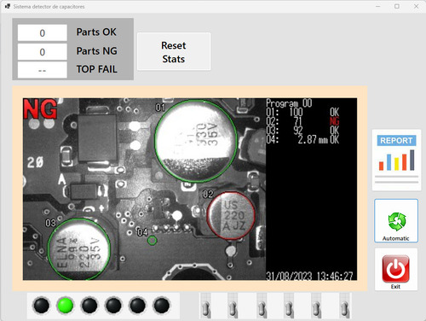The width and height of the screenshot is (426, 321).
Task: Flip the first toggle switch
Action: (205, 306)
